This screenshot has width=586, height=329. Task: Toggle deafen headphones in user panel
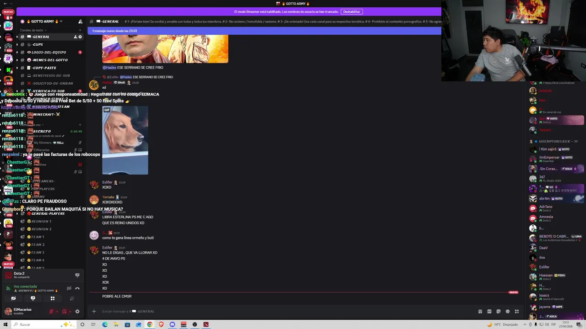coord(64,311)
